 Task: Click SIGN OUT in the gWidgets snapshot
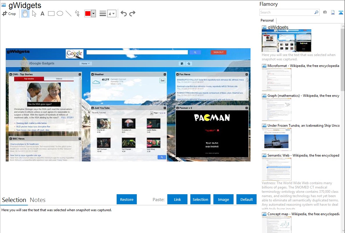tap(219, 52)
